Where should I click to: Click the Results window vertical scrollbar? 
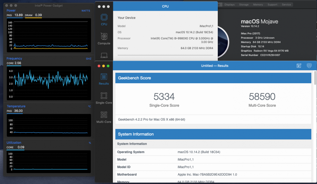click(x=315, y=78)
